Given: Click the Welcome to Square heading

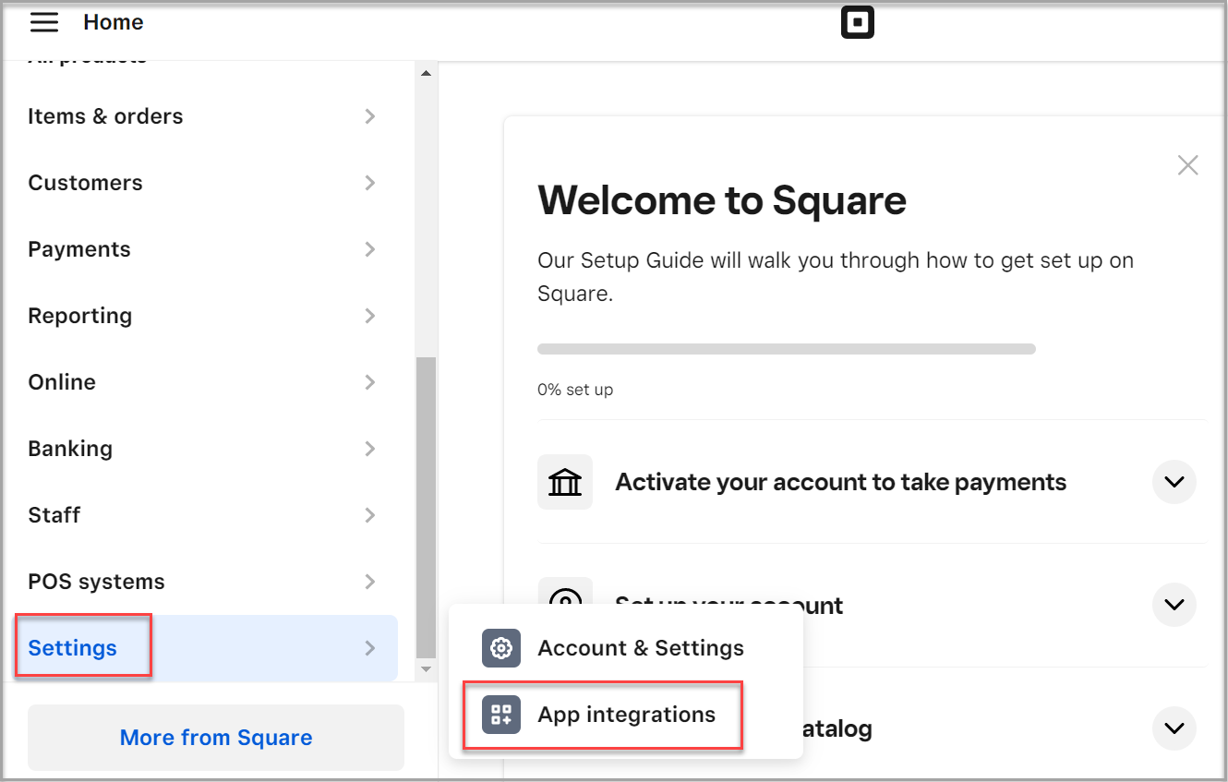Looking at the screenshot, I should tap(722, 199).
